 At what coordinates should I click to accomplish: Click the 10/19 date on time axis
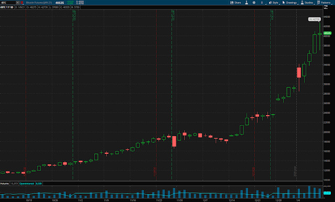click(x=29, y=200)
